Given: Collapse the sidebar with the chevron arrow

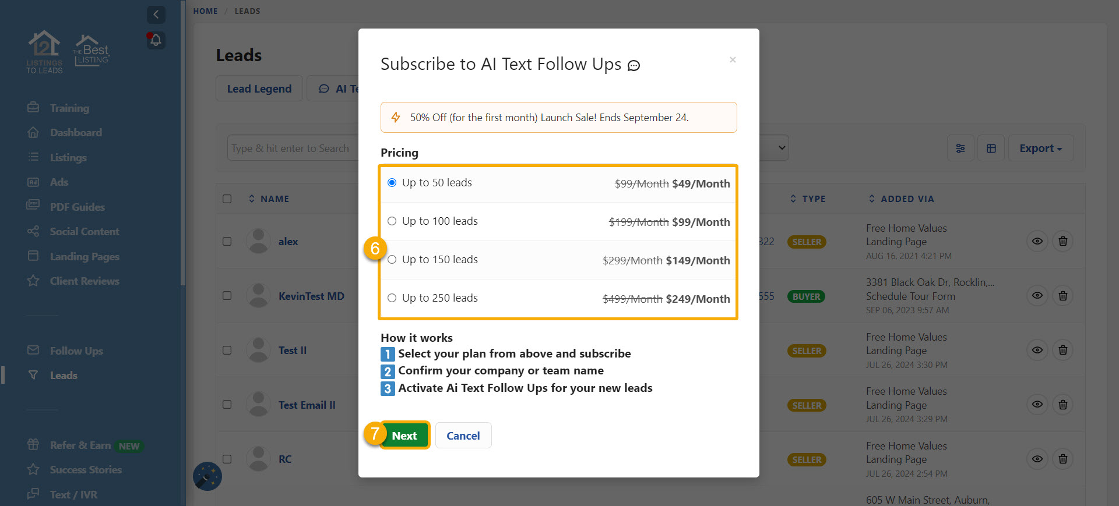Looking at the screenshot, I should (x=156, y=15).
